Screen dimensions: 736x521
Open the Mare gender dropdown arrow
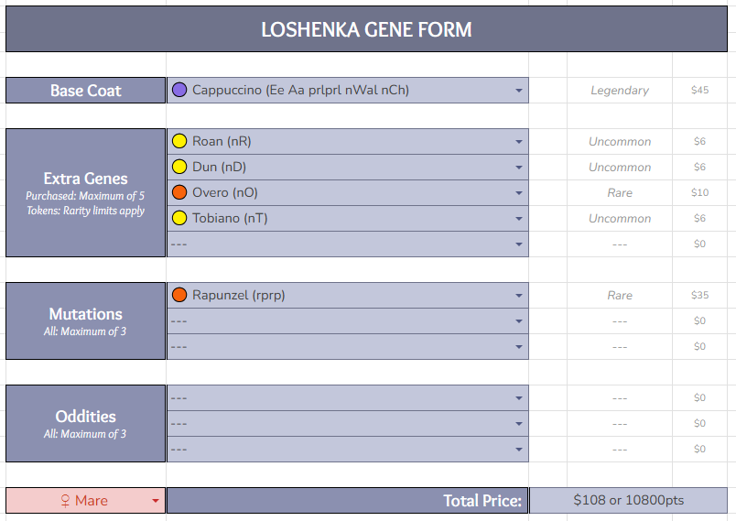(156, 501)
